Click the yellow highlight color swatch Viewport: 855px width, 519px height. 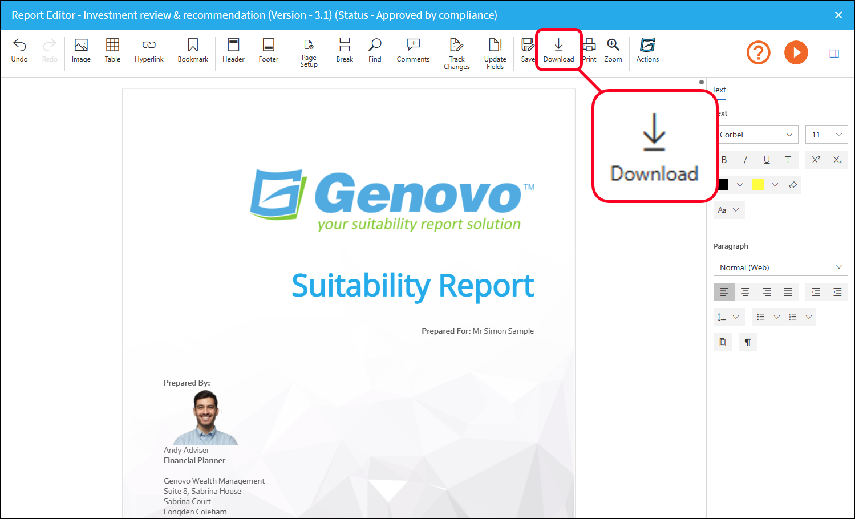758,185
